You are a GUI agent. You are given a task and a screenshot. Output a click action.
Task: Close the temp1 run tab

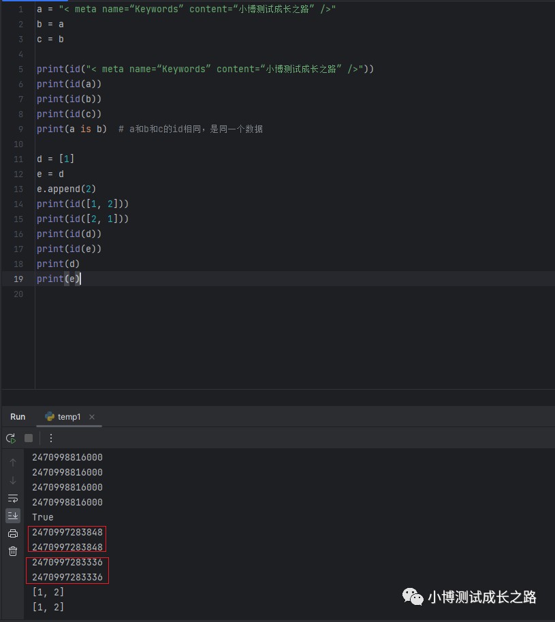point(92,417)
